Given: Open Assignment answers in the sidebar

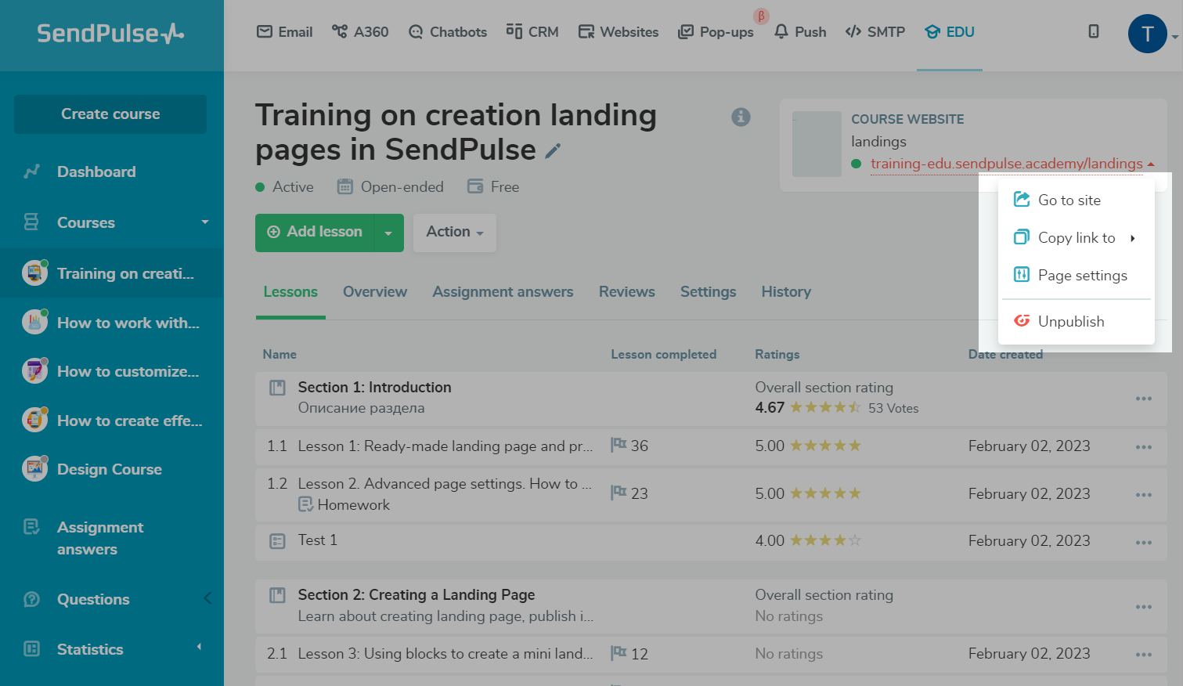Looking at the screenshot, I should 100,538.
